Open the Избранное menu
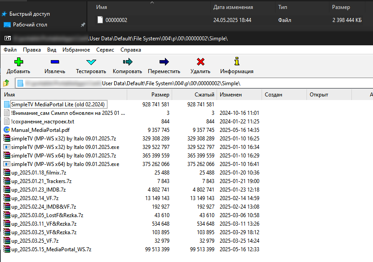This screenshot has width=373, height=262. pyautogui.click(x=76, y=50)
